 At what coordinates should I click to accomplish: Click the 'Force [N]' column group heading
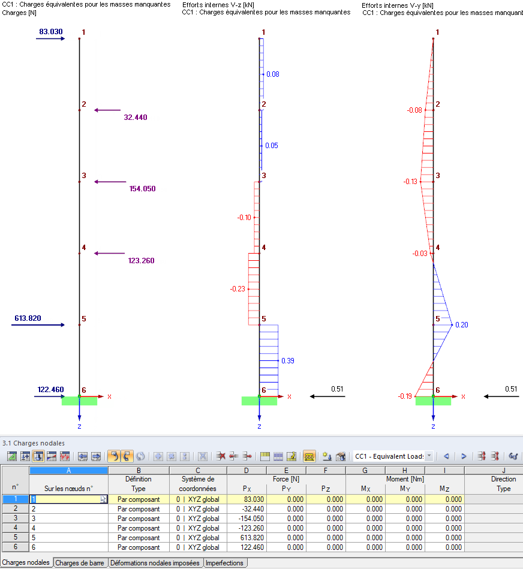click(x=286, y=479)
